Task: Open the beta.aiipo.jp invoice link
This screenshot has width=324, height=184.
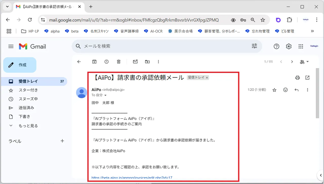Action: 132,177
